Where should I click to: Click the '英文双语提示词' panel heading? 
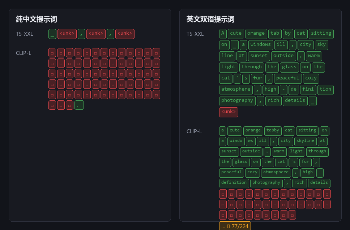[x=210, y=19]
